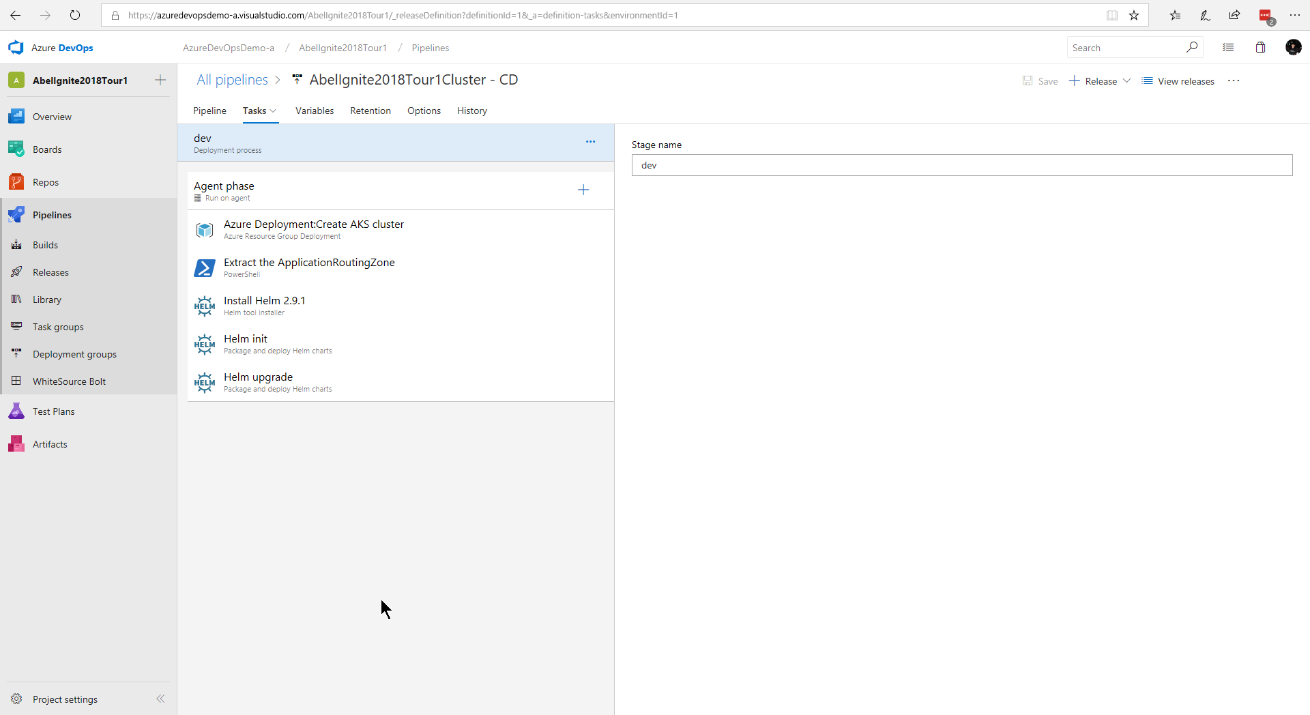Go to Builds in sidebar

[x=45, y=245]
